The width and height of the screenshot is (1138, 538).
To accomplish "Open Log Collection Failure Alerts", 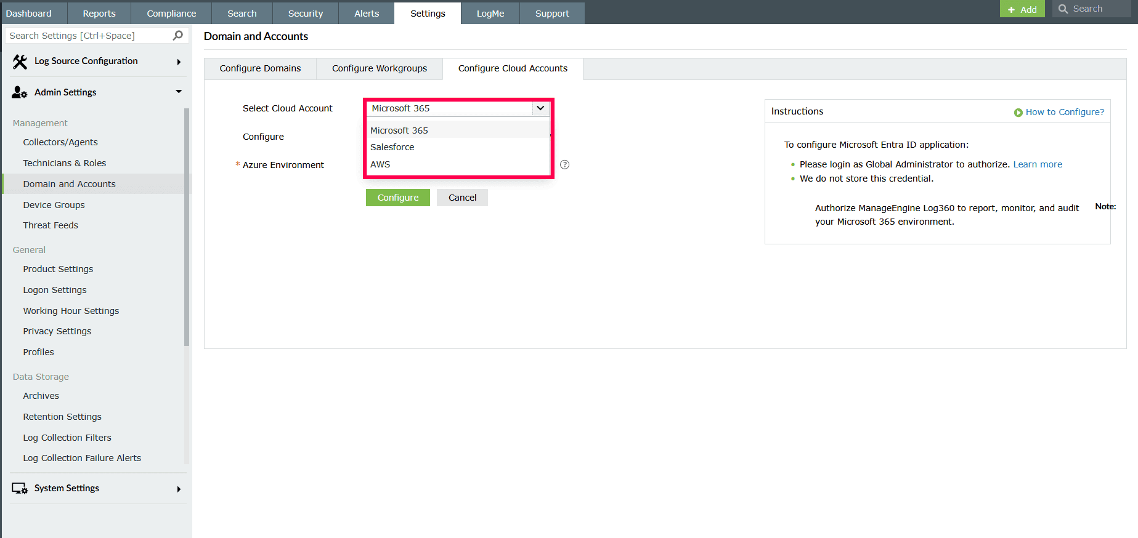I will click(82, 458).
